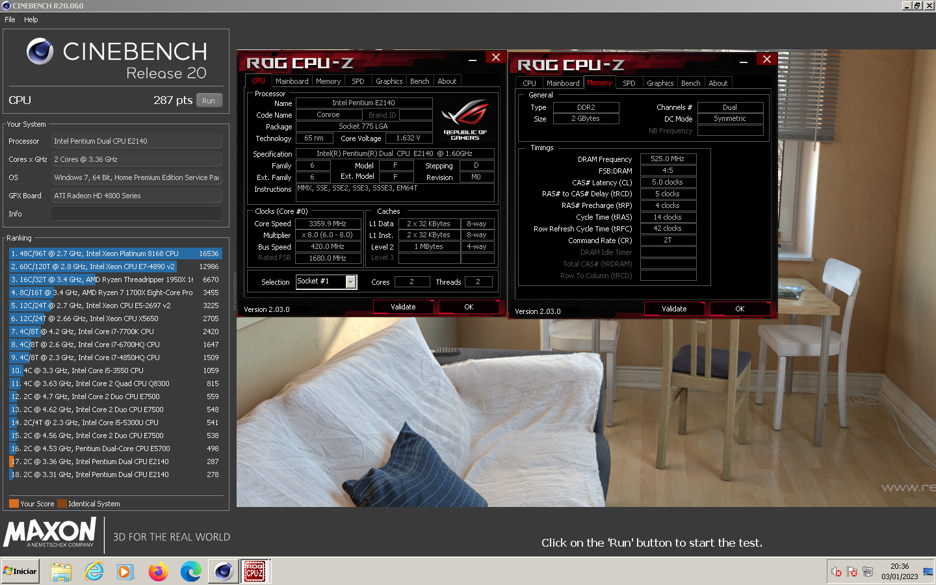
Task: Launch Internet Explorer from the taskbar
Action: tap(94, 571)
